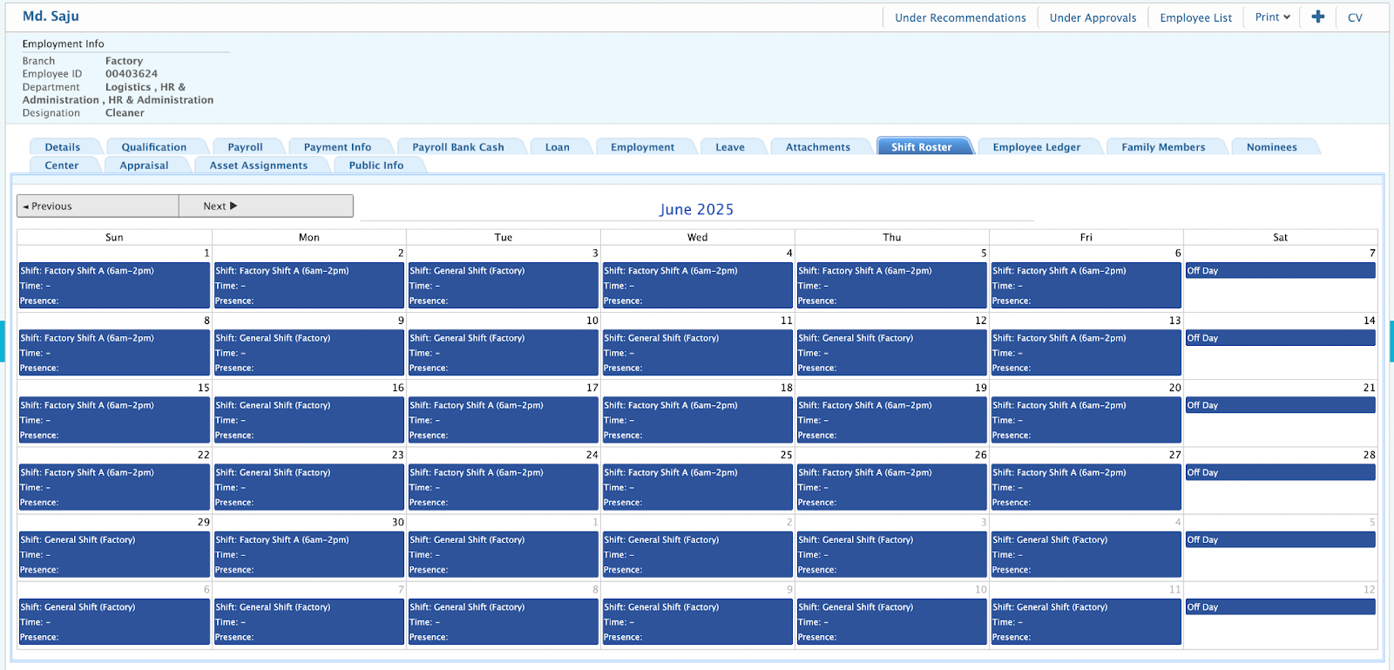Open the Payment Info tab
This screenshot has height=670, width=1394.
coord(338,147)
